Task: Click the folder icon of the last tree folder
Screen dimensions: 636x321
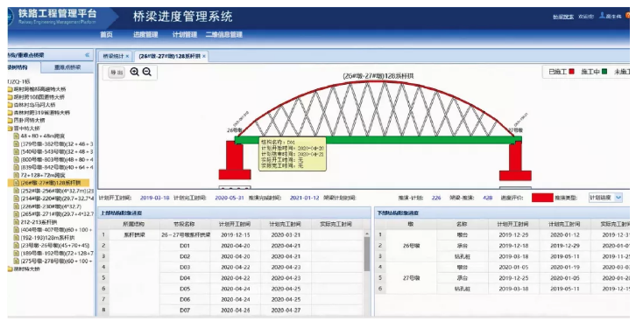Action: point(10,269)
